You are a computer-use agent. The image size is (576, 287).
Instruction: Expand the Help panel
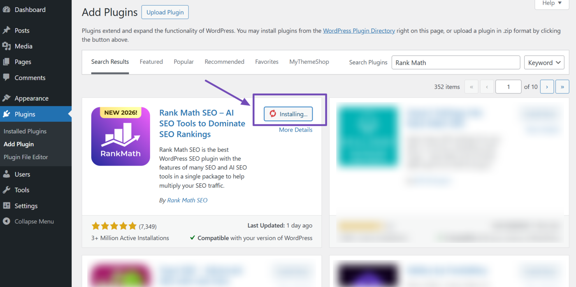click(x=552, y=3)
